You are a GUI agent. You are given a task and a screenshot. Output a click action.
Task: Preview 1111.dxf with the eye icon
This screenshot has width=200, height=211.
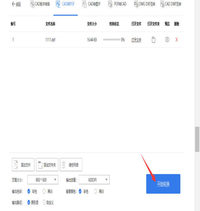click(167, 40)
